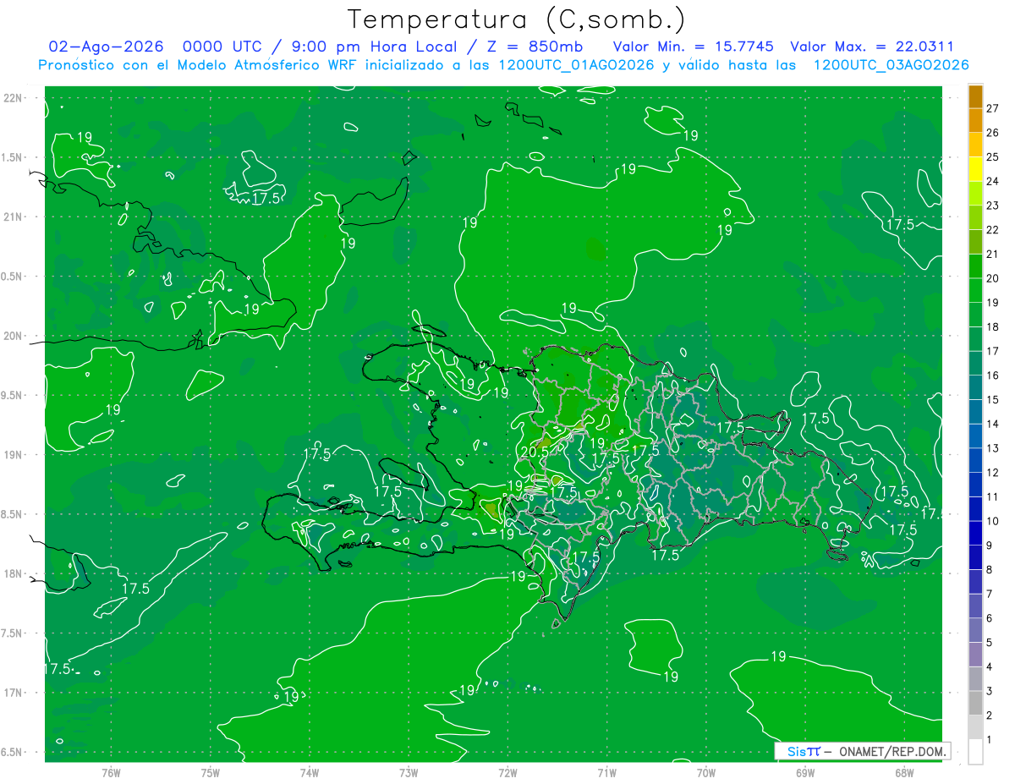Click the green swatch between legend 19 and 20

[975, 290]
